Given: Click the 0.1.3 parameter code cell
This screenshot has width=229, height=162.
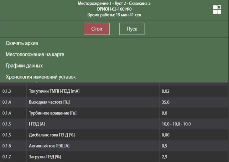Looking at the screenshot, I should [x=7, y=91].
